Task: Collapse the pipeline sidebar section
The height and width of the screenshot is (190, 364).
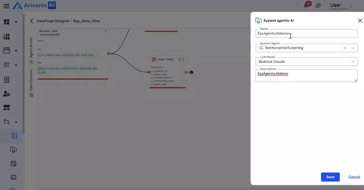Action: coord(16,122)
